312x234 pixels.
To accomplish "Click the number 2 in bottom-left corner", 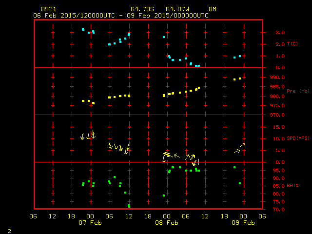I will click(9, 230).
